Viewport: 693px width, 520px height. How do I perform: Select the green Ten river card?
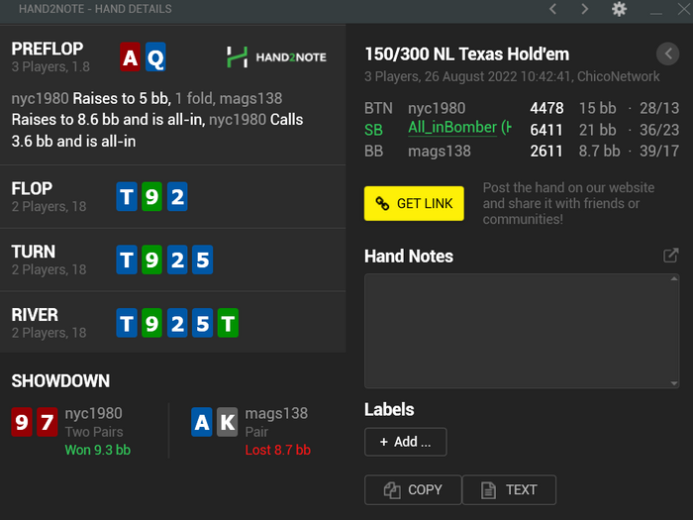point(228,323)
